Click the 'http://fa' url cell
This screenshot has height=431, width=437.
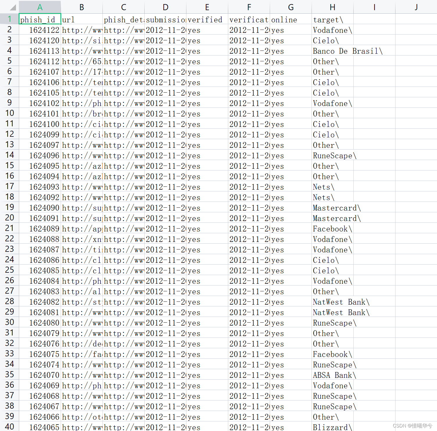point(82,353)
